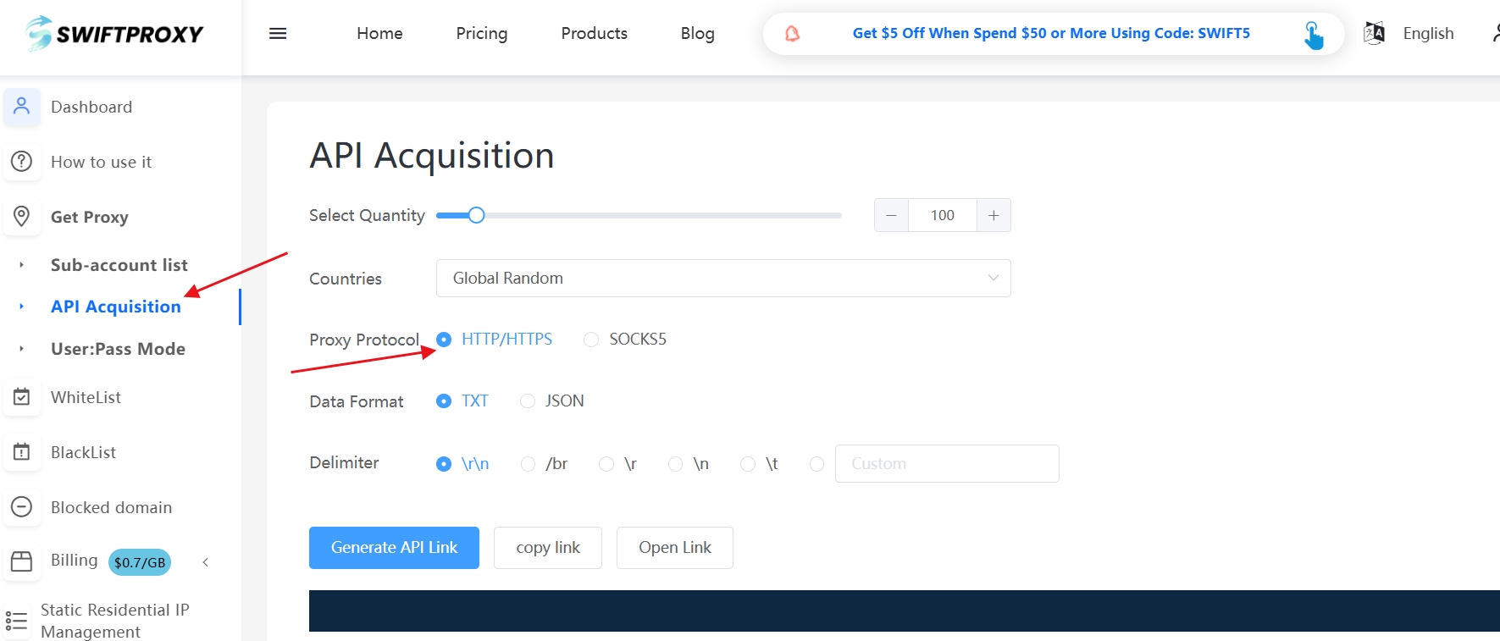Click the Get Proxy location pin icon
Viewport: 1500px width, 641px height.
click(x=22, y=216)
